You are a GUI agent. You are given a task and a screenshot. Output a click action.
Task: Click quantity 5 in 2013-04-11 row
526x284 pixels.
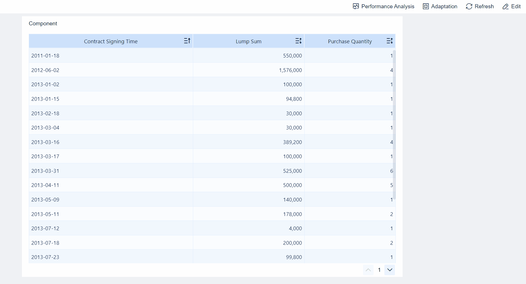pos(392,185)
